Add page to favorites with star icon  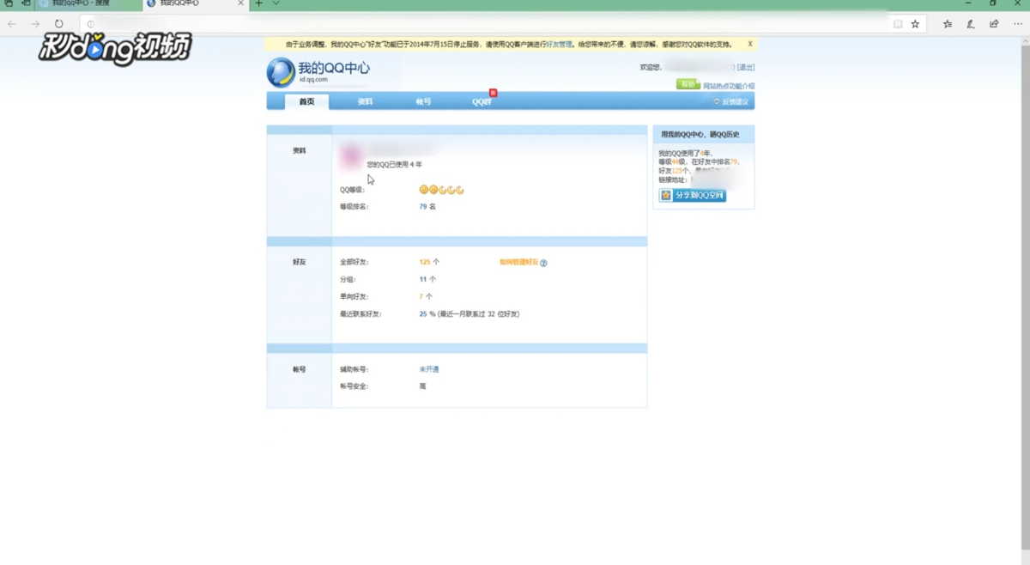(916, 24)
